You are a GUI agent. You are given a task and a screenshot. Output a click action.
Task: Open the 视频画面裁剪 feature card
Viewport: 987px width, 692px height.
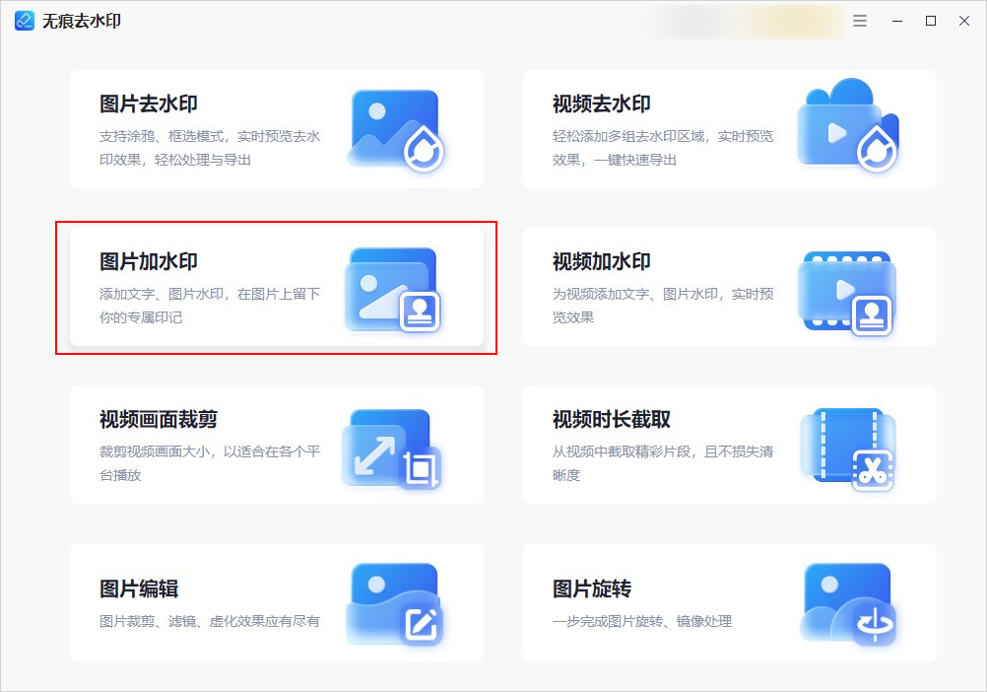(275, 443)
